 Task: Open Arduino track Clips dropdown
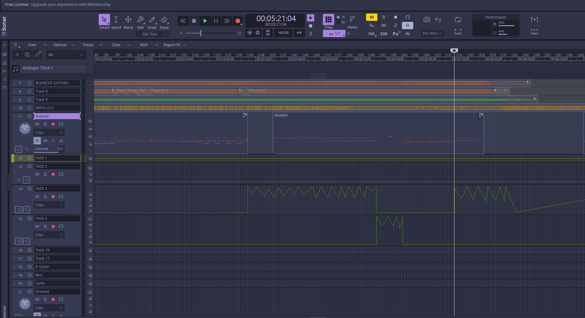[x=49, y=132]
